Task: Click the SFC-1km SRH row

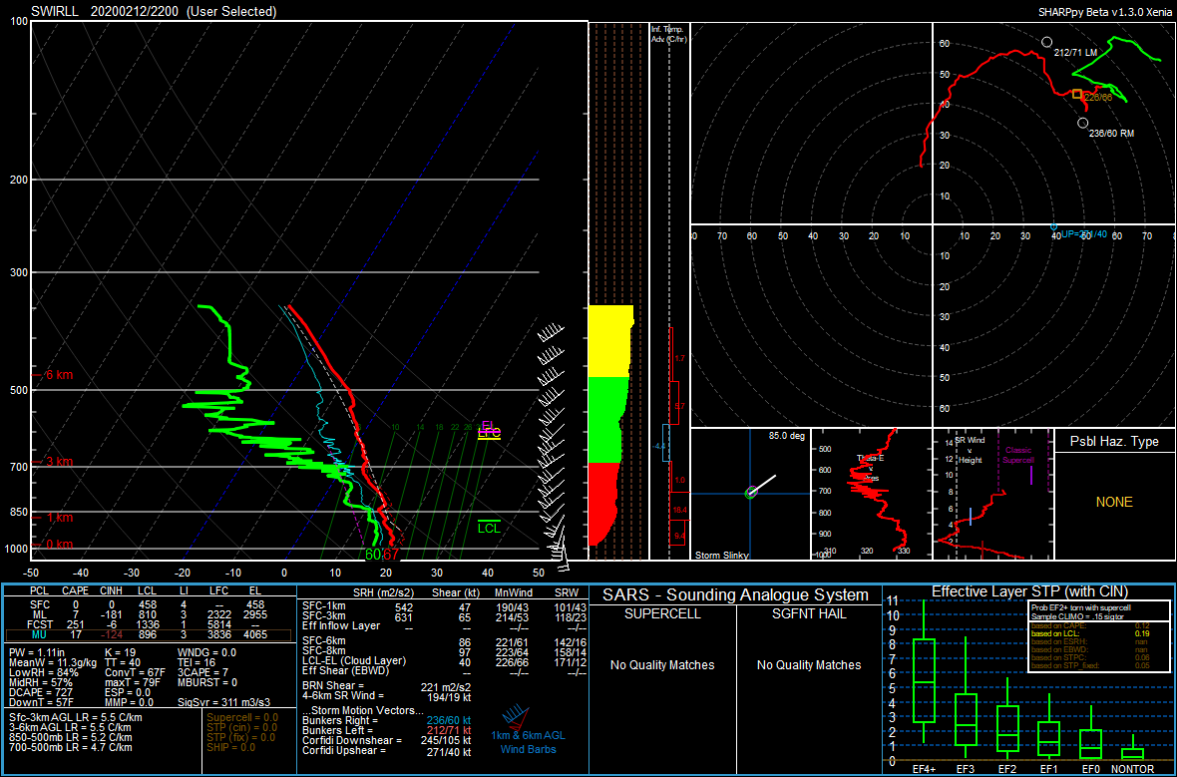Action: tap(445, 606)
